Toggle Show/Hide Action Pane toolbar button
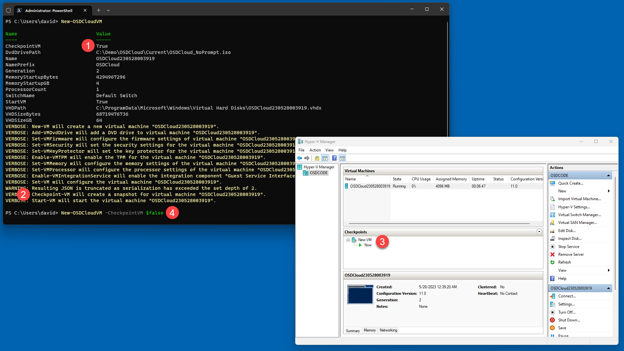The height and width of the screenshot is (351, 624). click(342, 158)
